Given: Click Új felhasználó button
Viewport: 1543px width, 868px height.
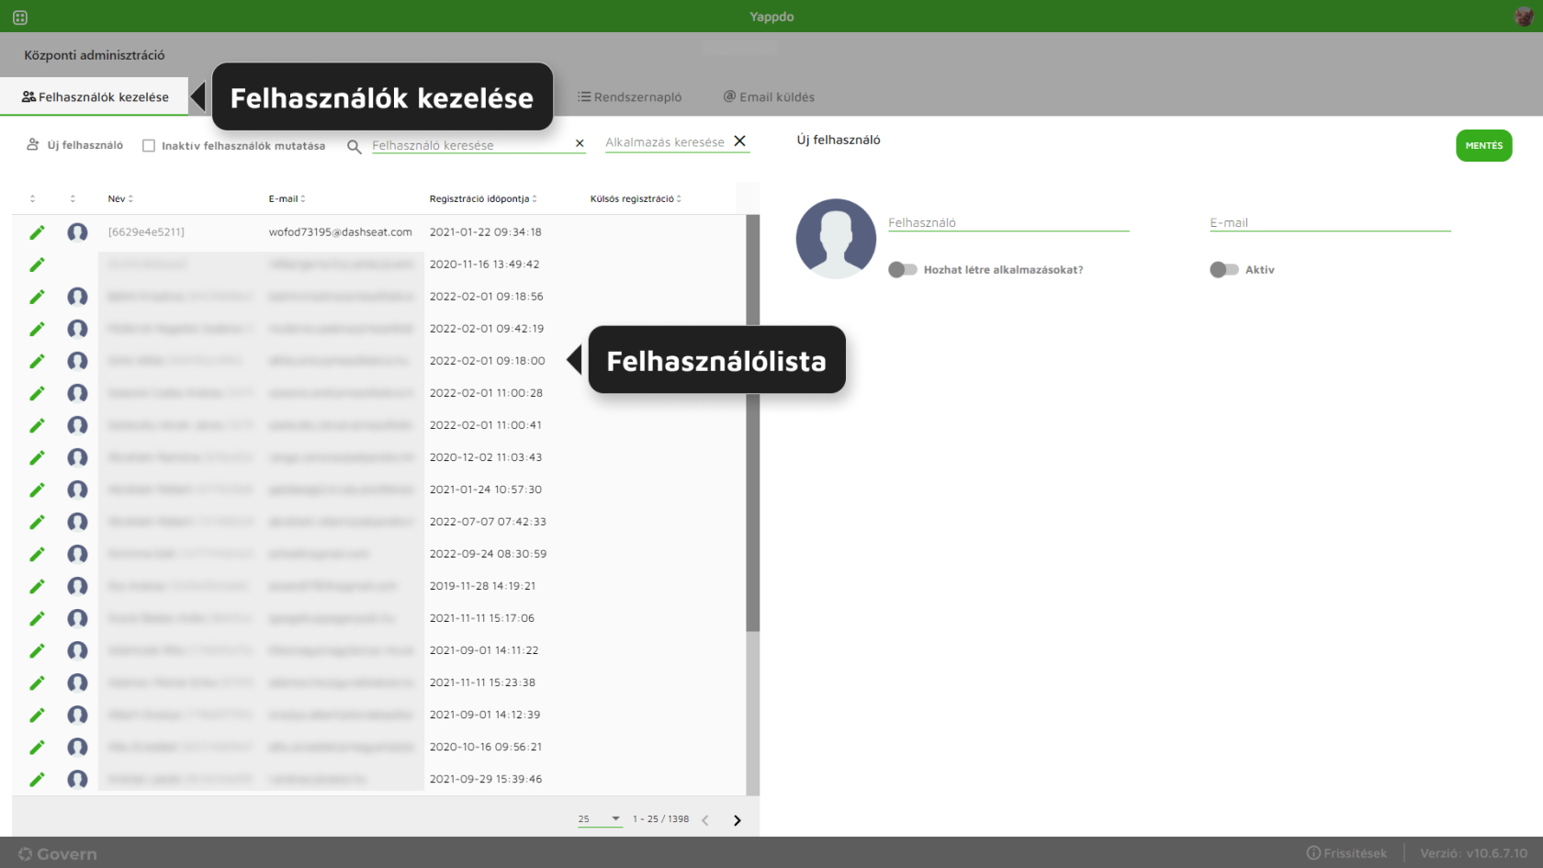Looking at the screenshot, I should click(74, 145).
